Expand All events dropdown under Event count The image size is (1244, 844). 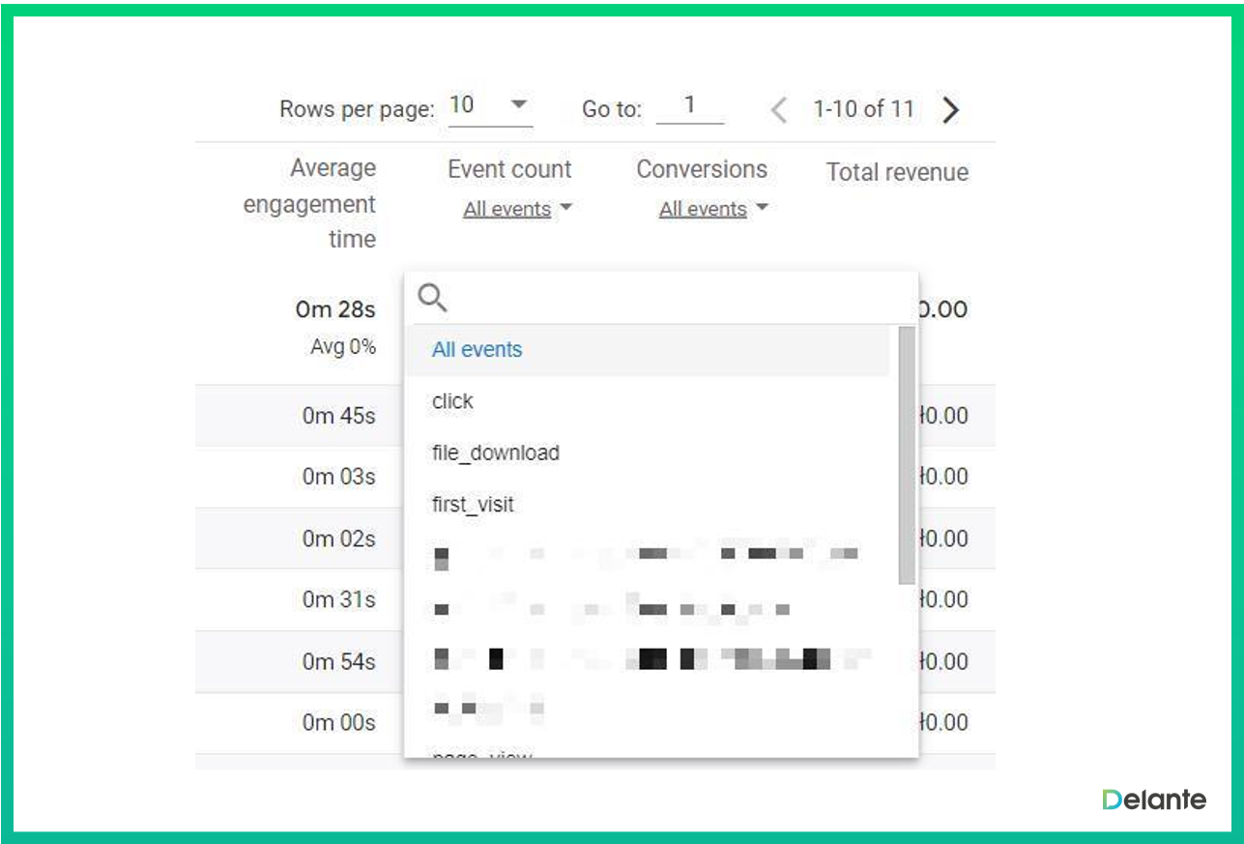click(x=516, y=209)
